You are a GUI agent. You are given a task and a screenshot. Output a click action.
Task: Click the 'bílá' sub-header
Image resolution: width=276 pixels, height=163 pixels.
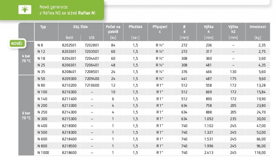(x=91, y=37)
